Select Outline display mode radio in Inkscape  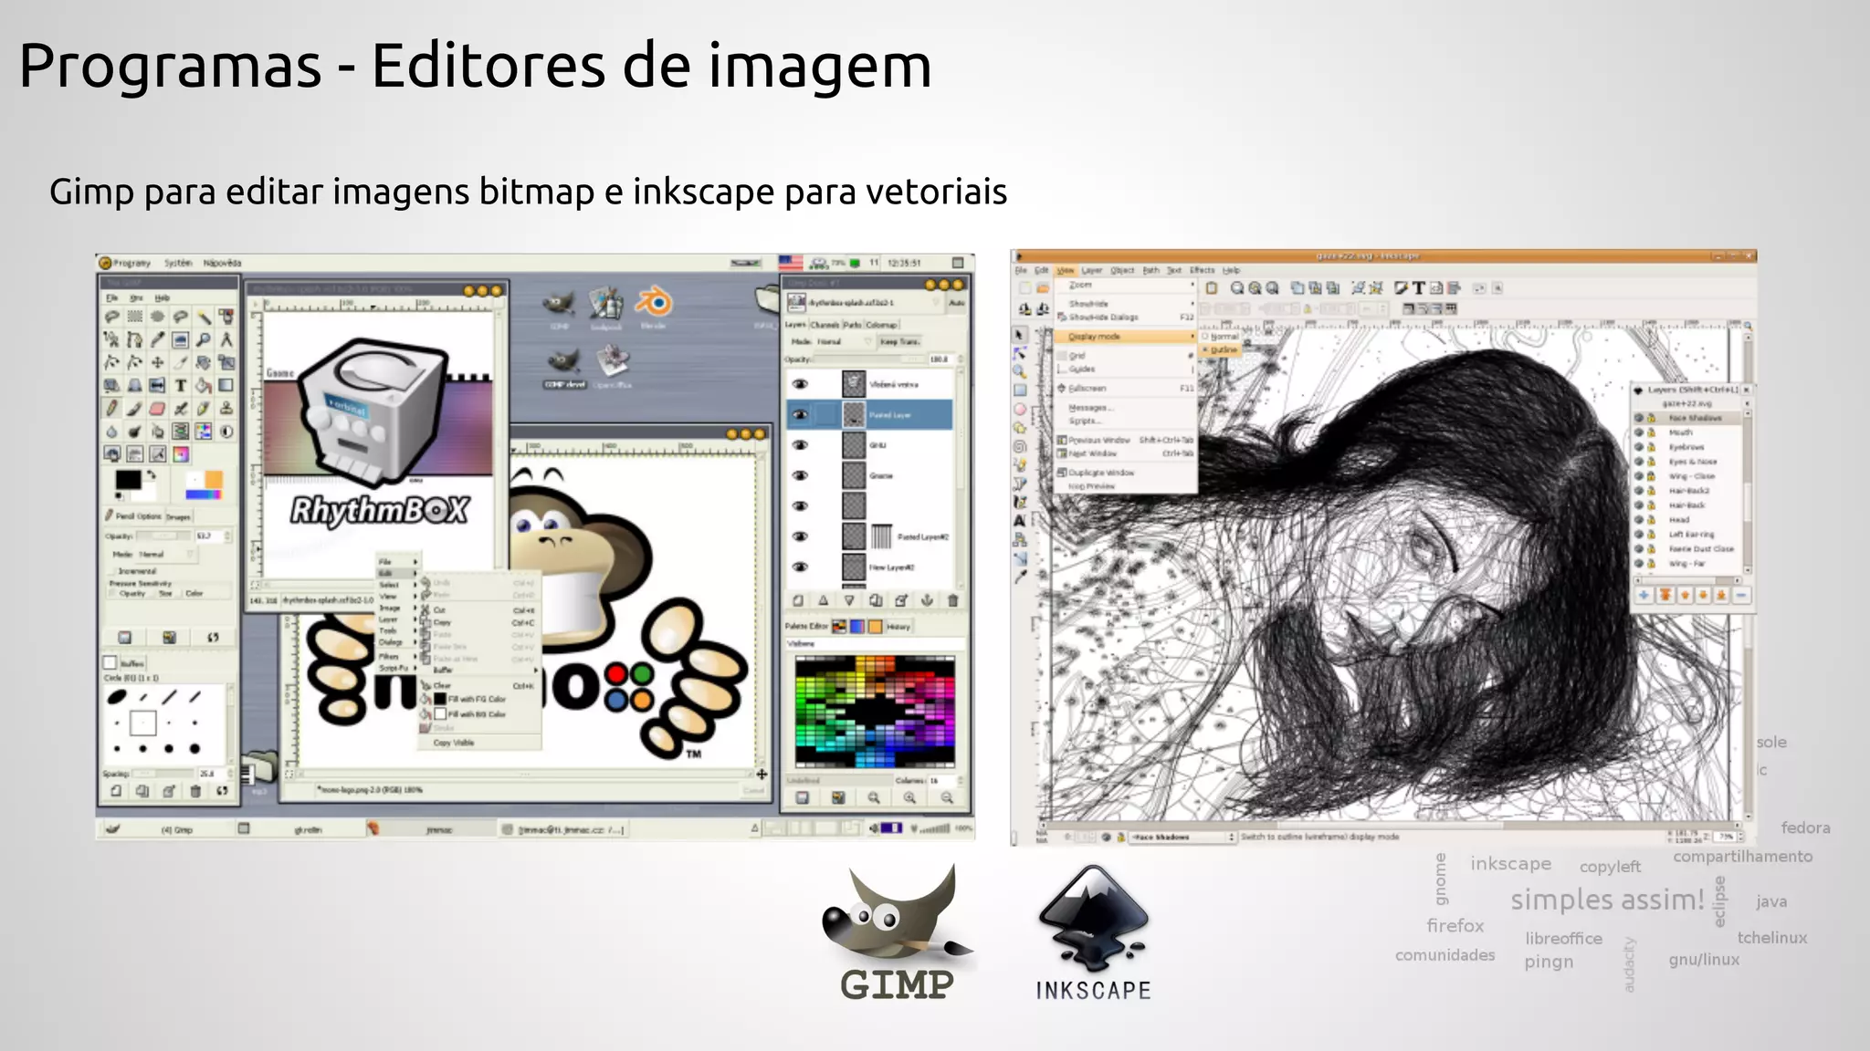pyautogui.click(x=1205, y=349)
